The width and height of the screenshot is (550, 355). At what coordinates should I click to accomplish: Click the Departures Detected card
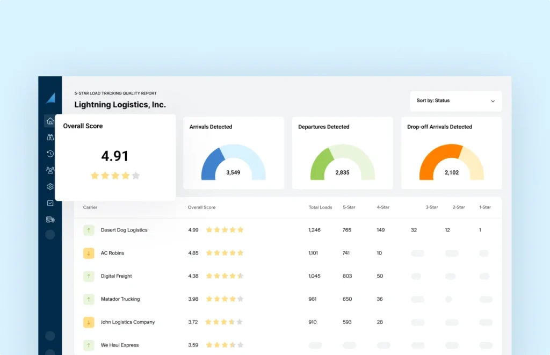pos(342,153)
